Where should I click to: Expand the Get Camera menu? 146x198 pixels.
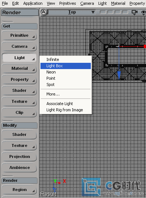point(19,46)
